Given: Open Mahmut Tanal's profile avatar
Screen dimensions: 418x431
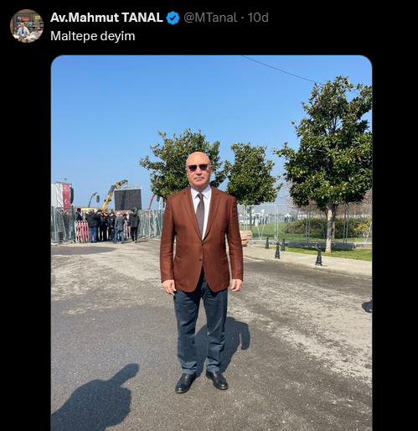Looking at the screenshot, I should (x=27, y=26).
